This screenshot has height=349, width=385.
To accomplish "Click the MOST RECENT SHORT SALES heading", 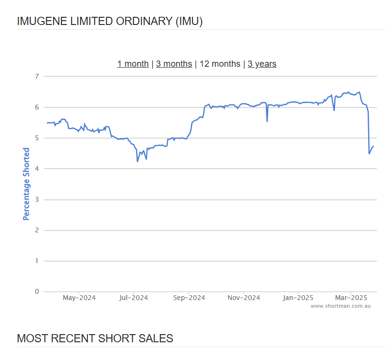I will 95,338.
